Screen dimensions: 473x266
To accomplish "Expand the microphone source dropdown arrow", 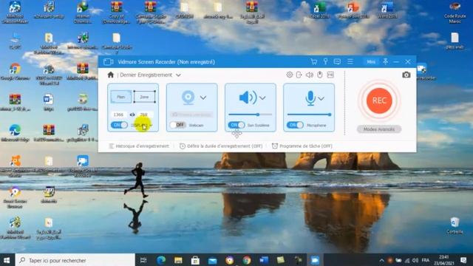I will coord(321,98).
